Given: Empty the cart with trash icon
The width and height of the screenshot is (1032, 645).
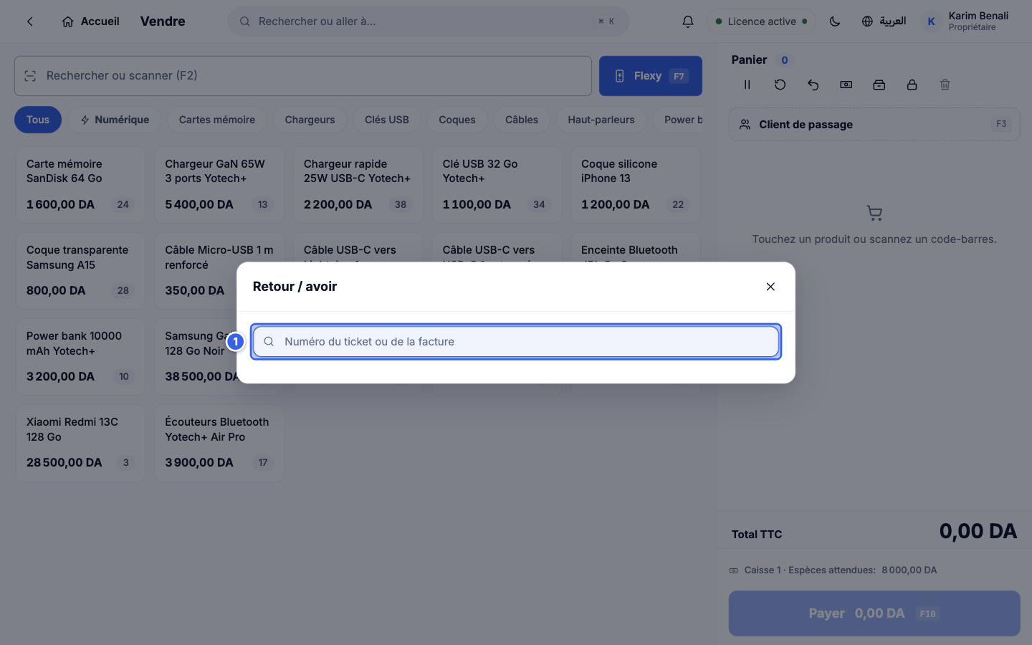Looking at the screenshot, I should [x=945, y=85].
